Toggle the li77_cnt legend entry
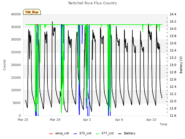 coord(105,133)
